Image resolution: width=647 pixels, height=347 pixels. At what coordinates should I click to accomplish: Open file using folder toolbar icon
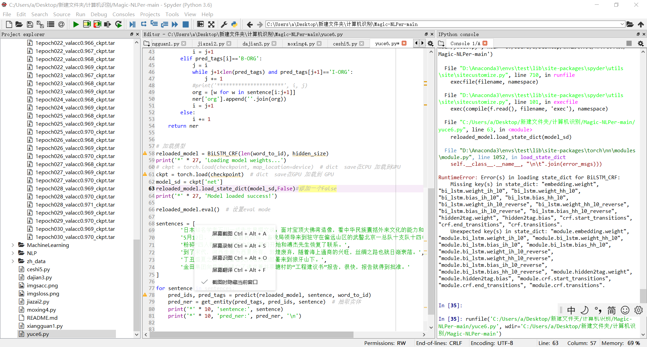pos(19,24)
